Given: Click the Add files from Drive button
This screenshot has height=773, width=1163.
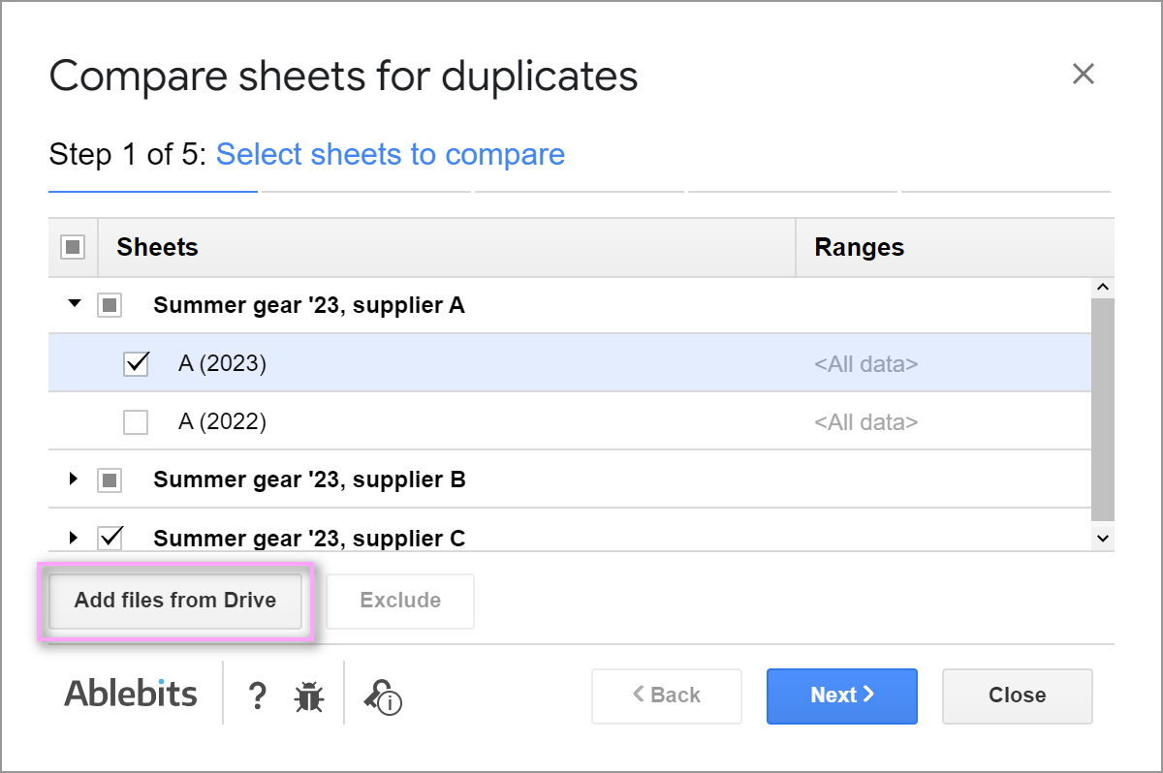Looking at the screenshot, I should click(x=175, y=601).
